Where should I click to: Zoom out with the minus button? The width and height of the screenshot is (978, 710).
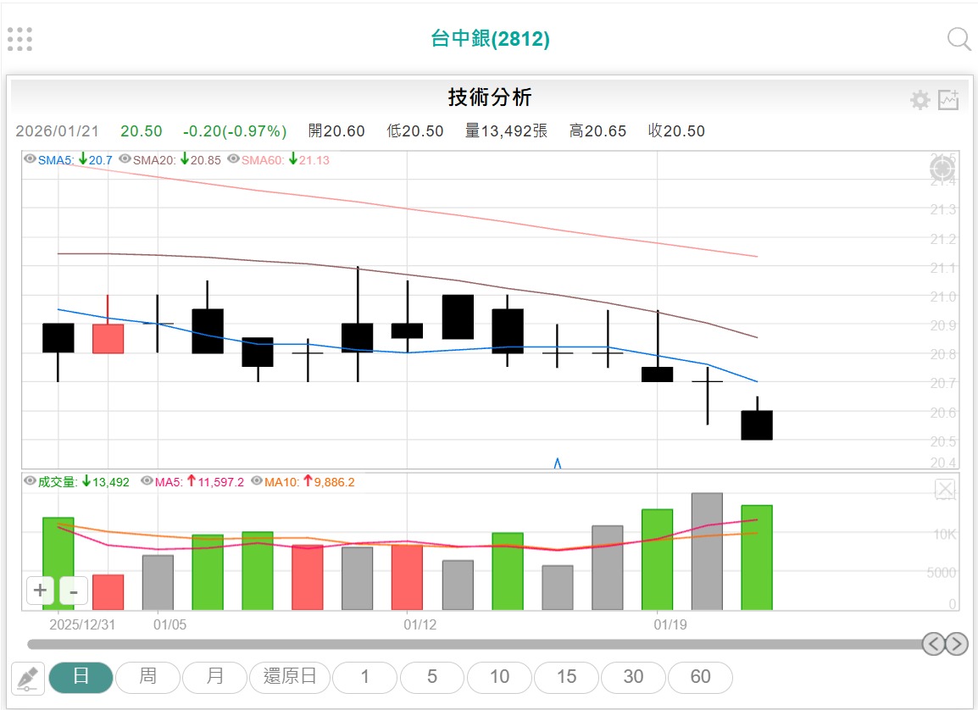click(x=74, y=591)
